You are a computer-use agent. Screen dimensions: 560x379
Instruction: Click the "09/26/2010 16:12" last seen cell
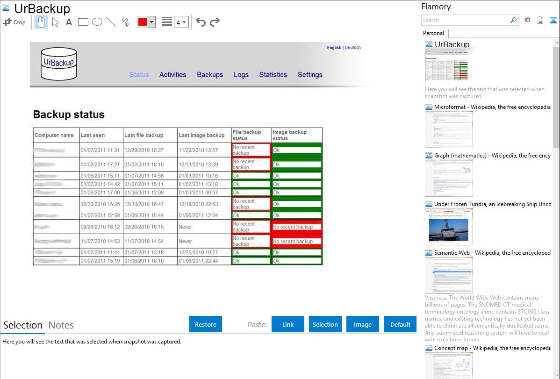[100, 227]
